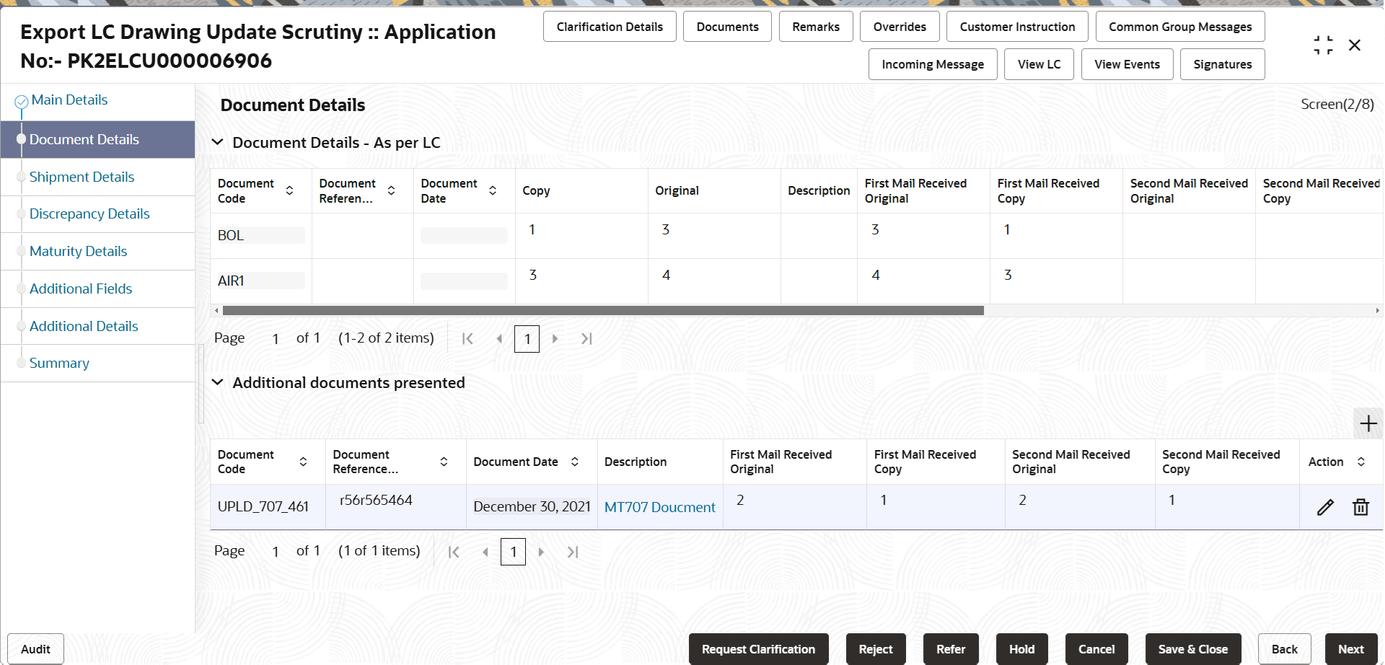1385x665 pixels.
Task: Click the Save & Close button
Action: pyautogui.click(x=1193, y=649)
